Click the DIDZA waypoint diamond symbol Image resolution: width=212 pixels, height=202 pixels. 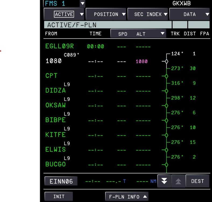click(166, 91)
